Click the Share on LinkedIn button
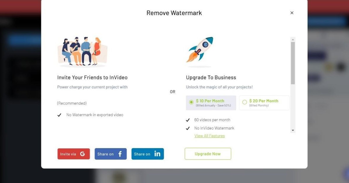349x183 pixels. tap(148, 154)
